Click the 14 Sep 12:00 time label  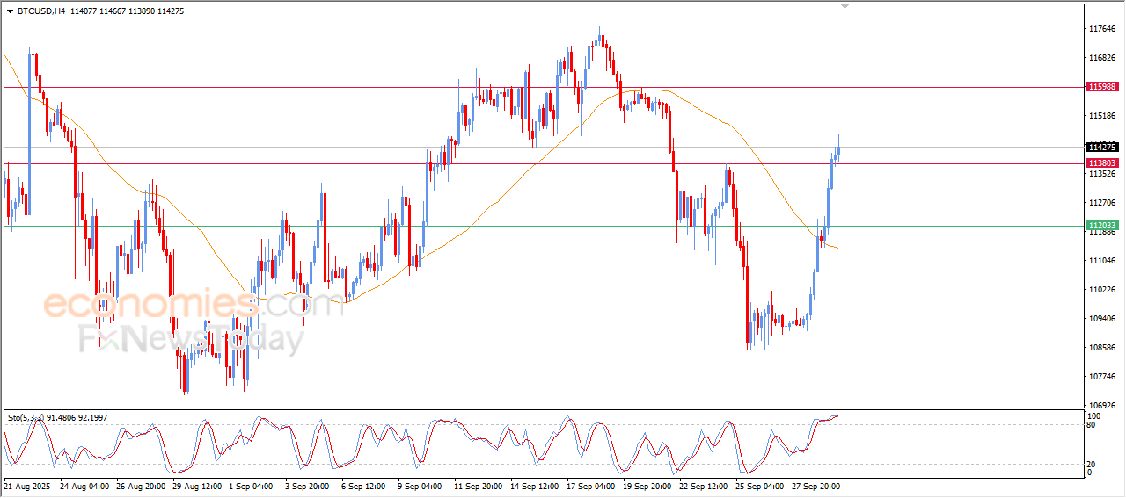click(535, 486)
